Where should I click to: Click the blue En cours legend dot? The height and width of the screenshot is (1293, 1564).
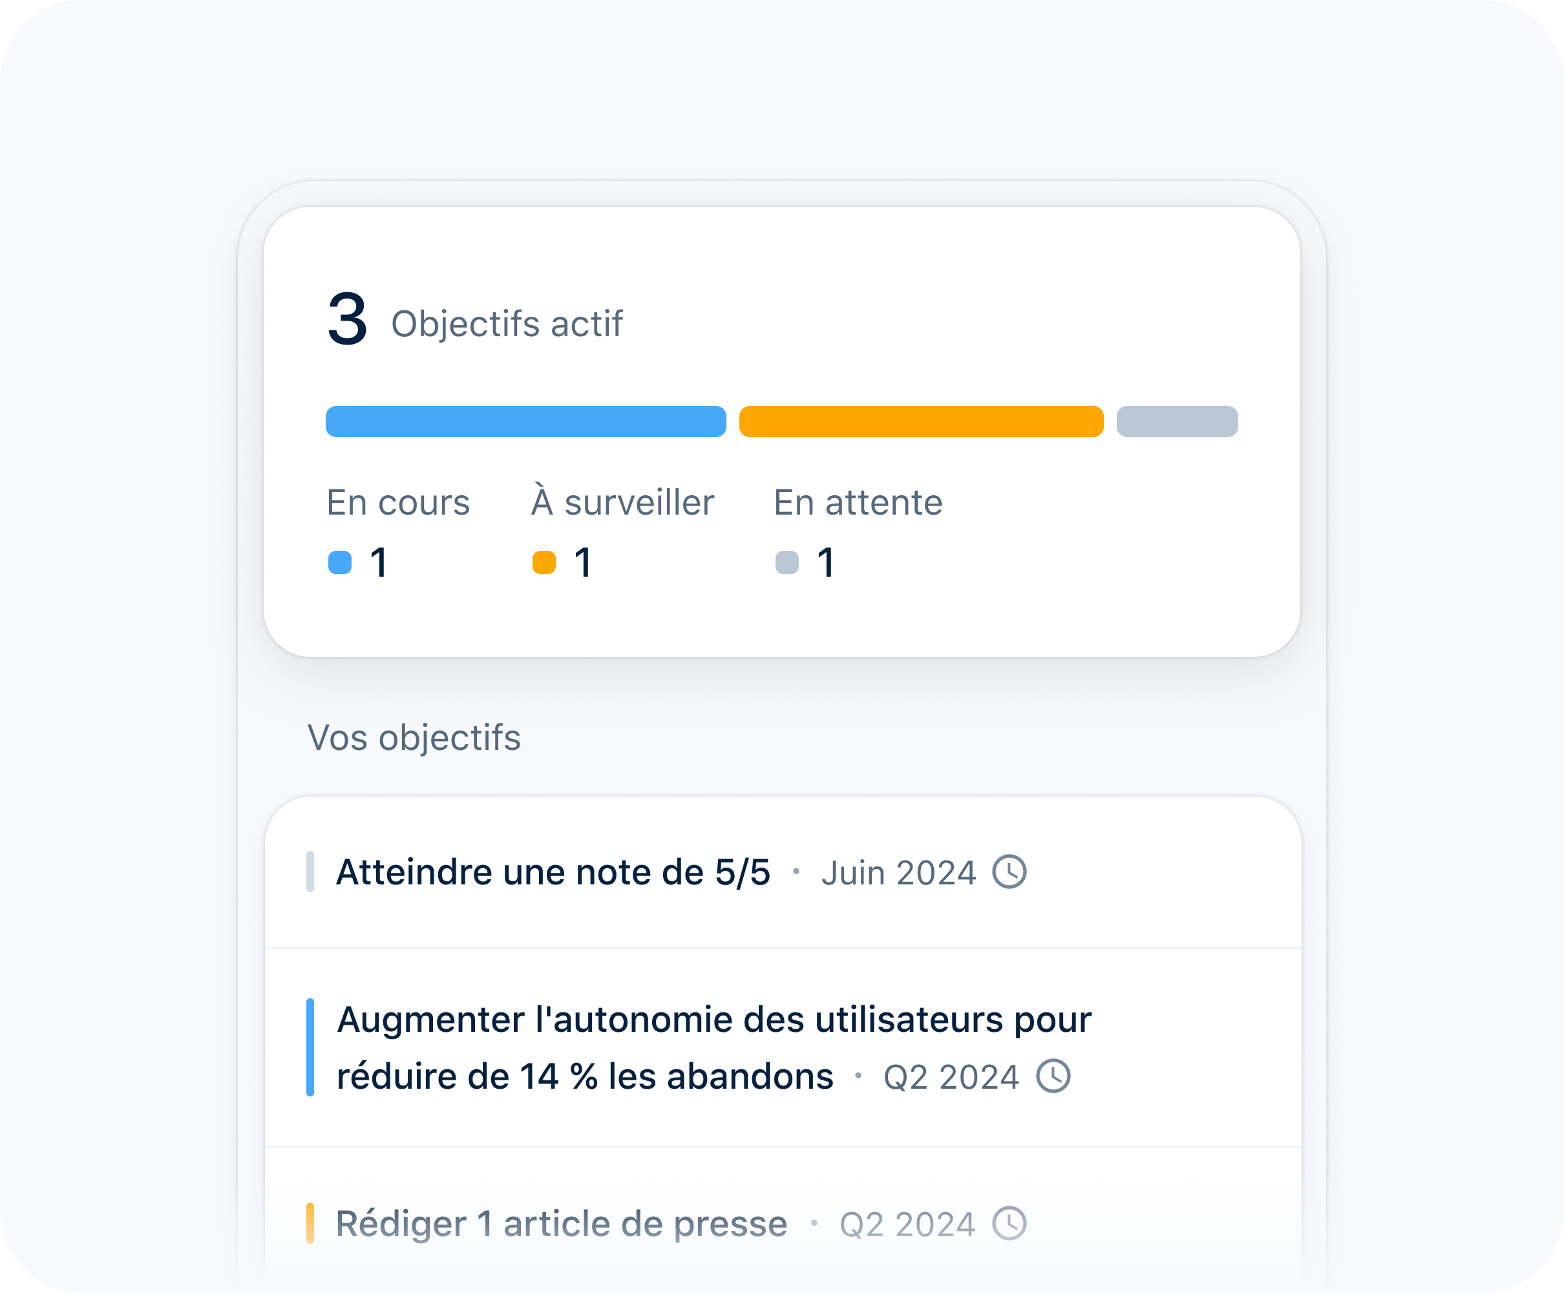pyautogui.click(x=339, y=562)
